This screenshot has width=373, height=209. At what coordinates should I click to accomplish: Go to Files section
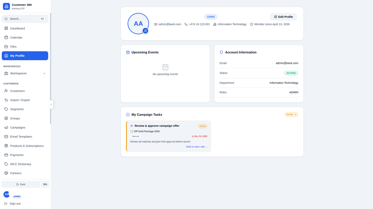[x=25, y=47]
